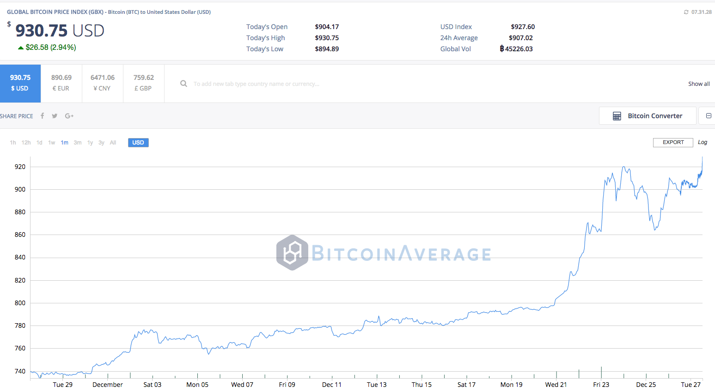The image size is (715, 392).
Task: Click the refresh icon beside timestamp
Action: pos(686,12)
